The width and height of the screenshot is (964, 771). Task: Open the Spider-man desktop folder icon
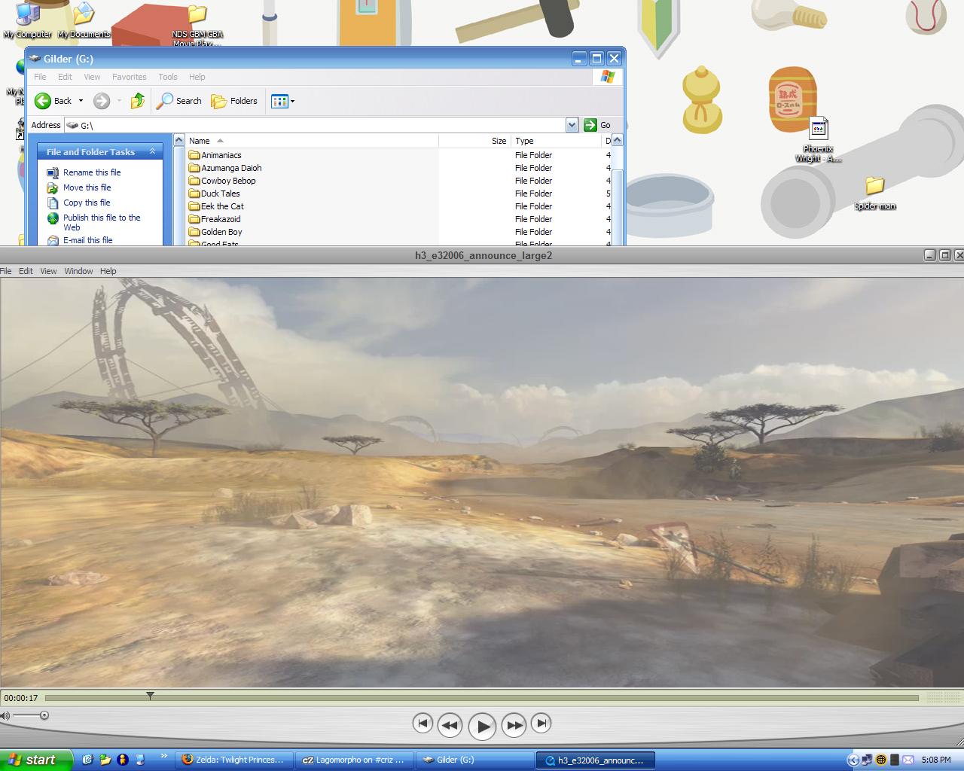[x=874, y=186]
